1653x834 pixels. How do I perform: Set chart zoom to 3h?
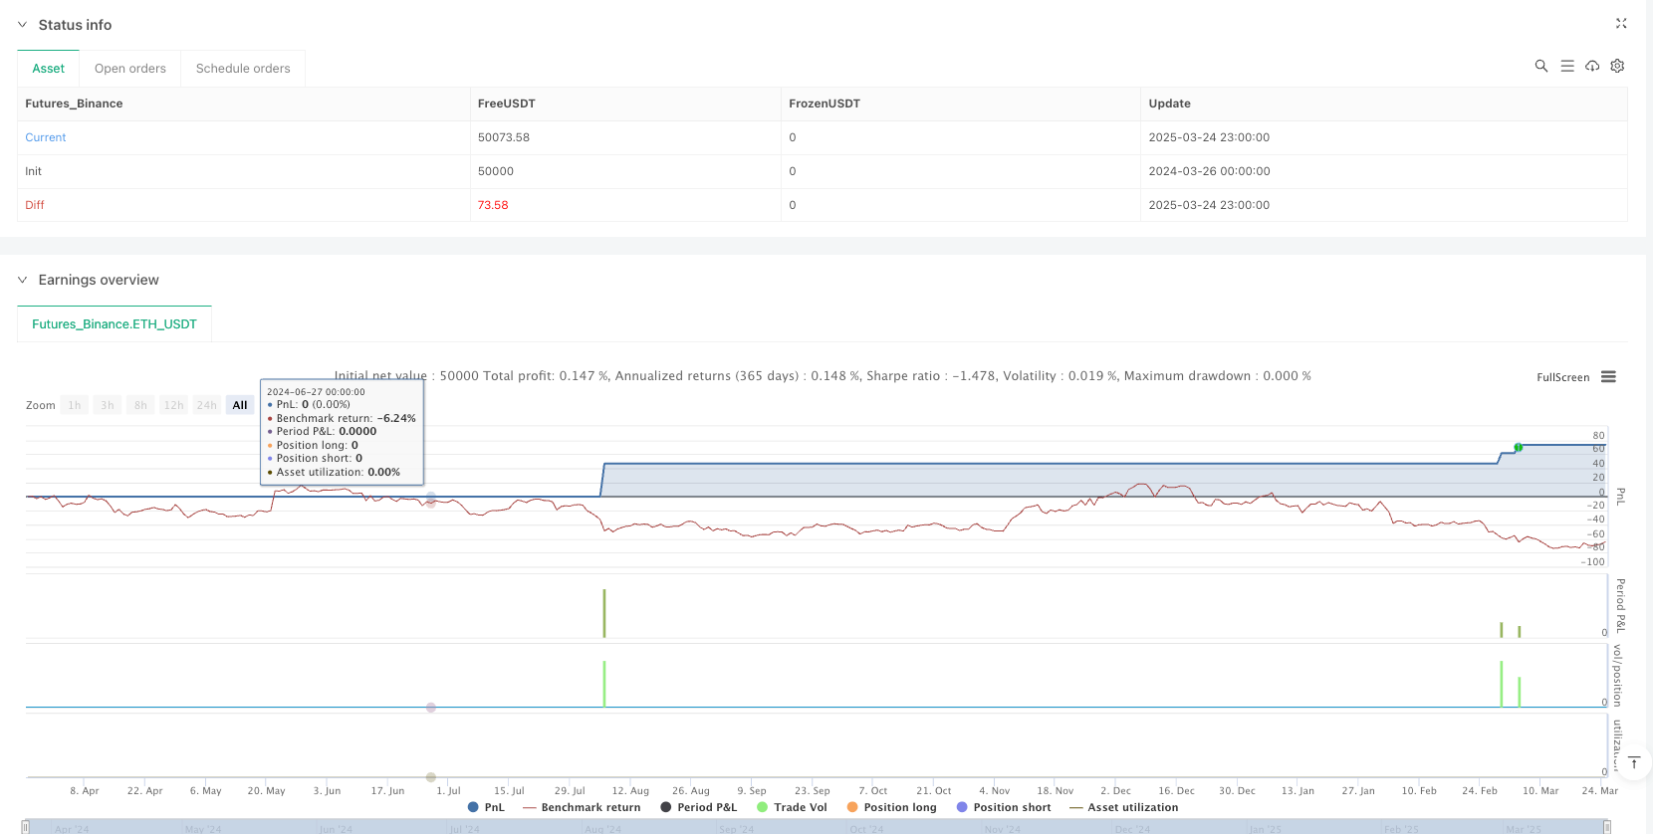pyautogui.click(x=108, y=405)
